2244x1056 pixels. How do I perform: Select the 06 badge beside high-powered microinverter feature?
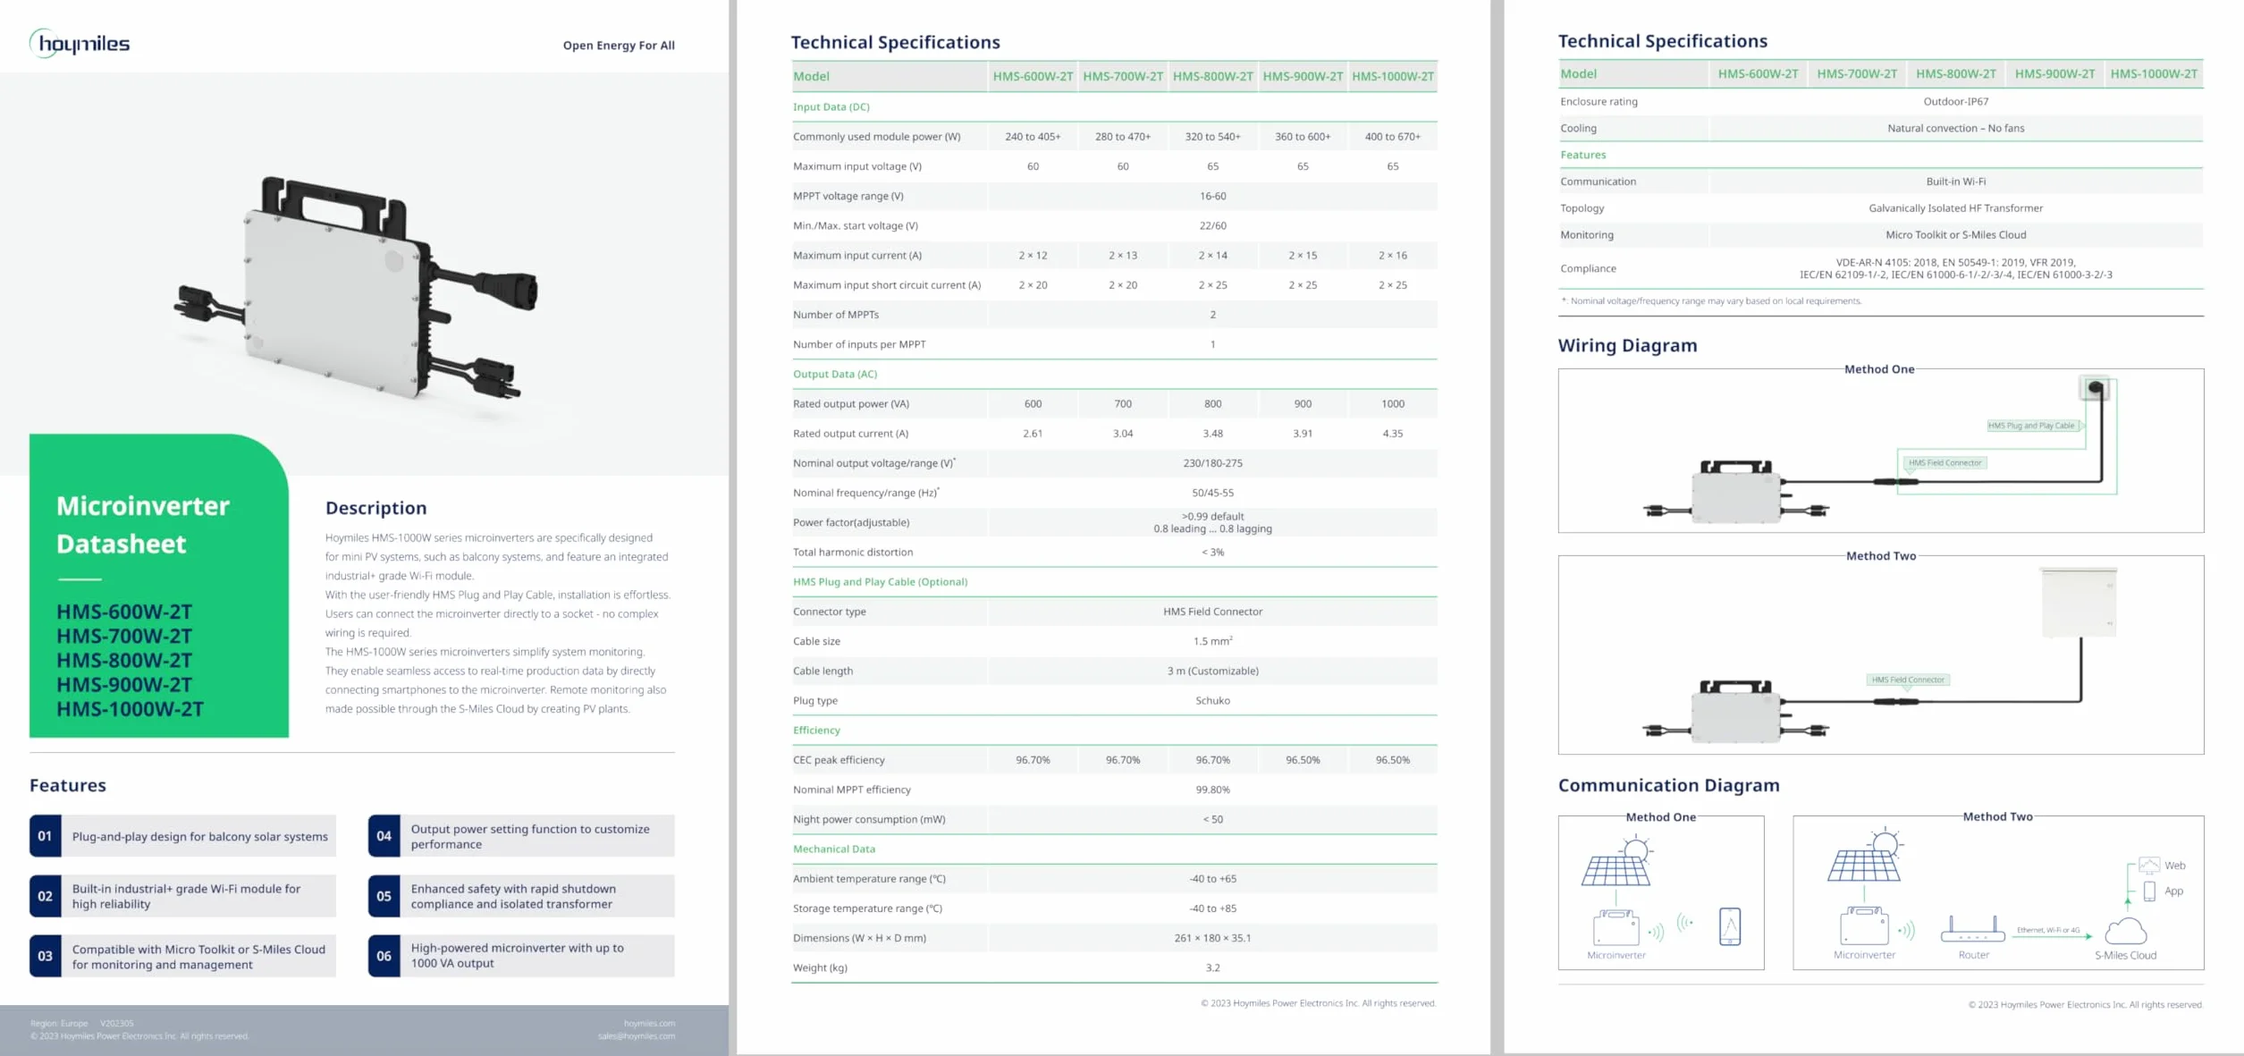click(384, 956)
